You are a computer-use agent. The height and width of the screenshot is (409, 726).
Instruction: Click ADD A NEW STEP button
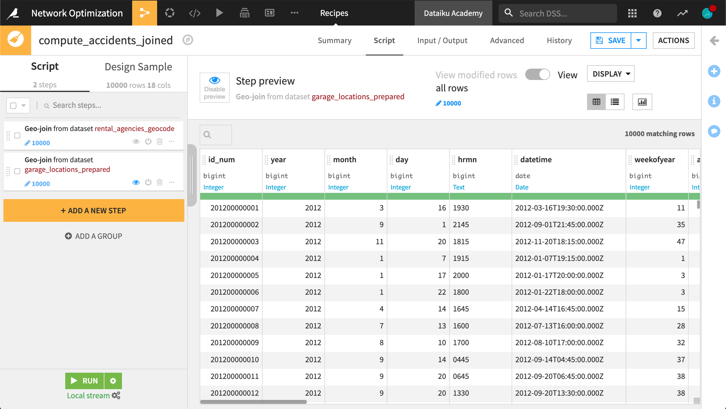click(94, 210)
